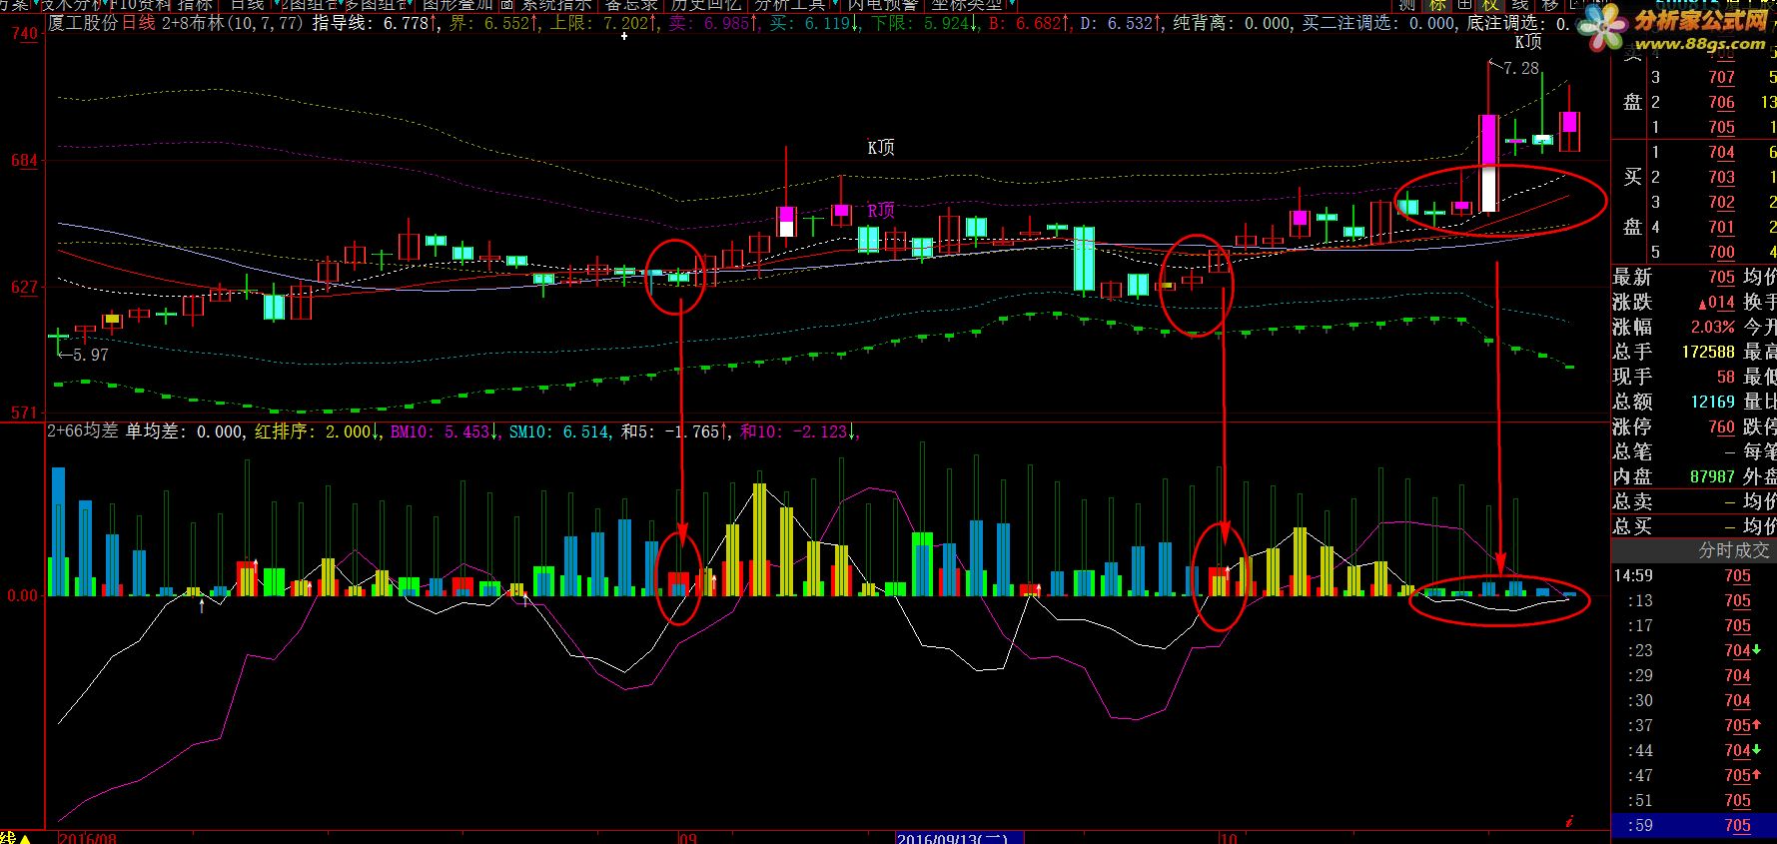The height and width of the screenshot is (844, 1777).
Task: Click the 10 month marker on timeline
Action: (x=1229, y=837)
